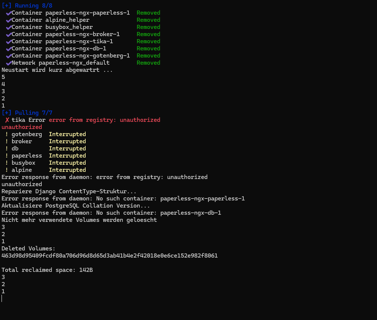Screen dimensions: 377x320
Task: Select the checkmark beside busybox_helper container
Action: [x=8, y=27]
